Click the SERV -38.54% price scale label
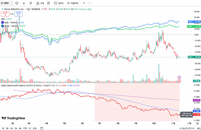201x130 pixels. 194,57
